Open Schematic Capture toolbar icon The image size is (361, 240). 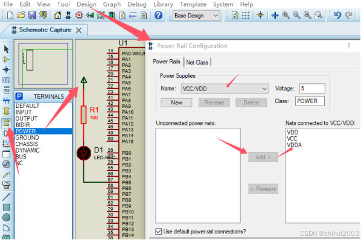pyautogui.click(x=68, y=16)
